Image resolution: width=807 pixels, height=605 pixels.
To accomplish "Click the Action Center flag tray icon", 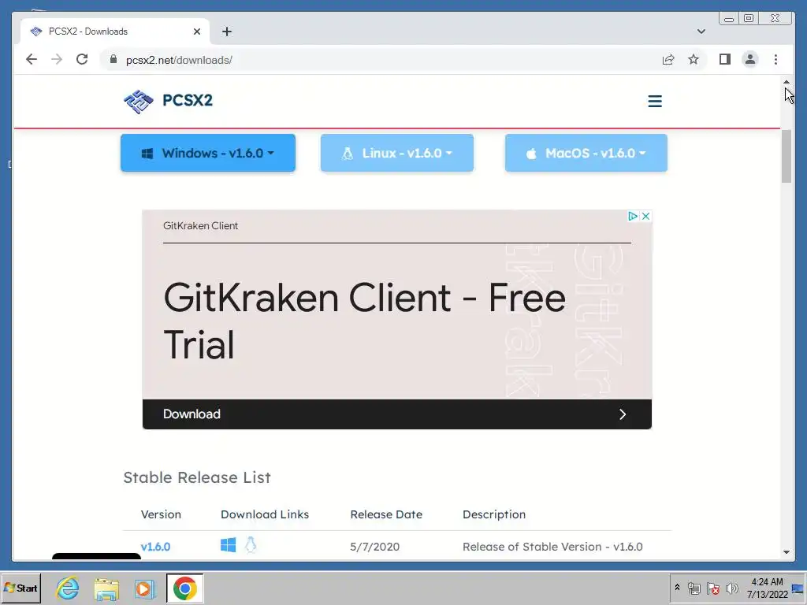I will coord(713,588).
